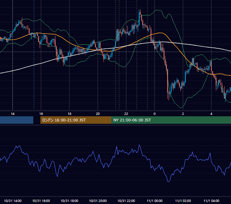Click hour label 22 on price chart axis
Image resolution: width=231 pixels, height=204 pixels.
126,114
